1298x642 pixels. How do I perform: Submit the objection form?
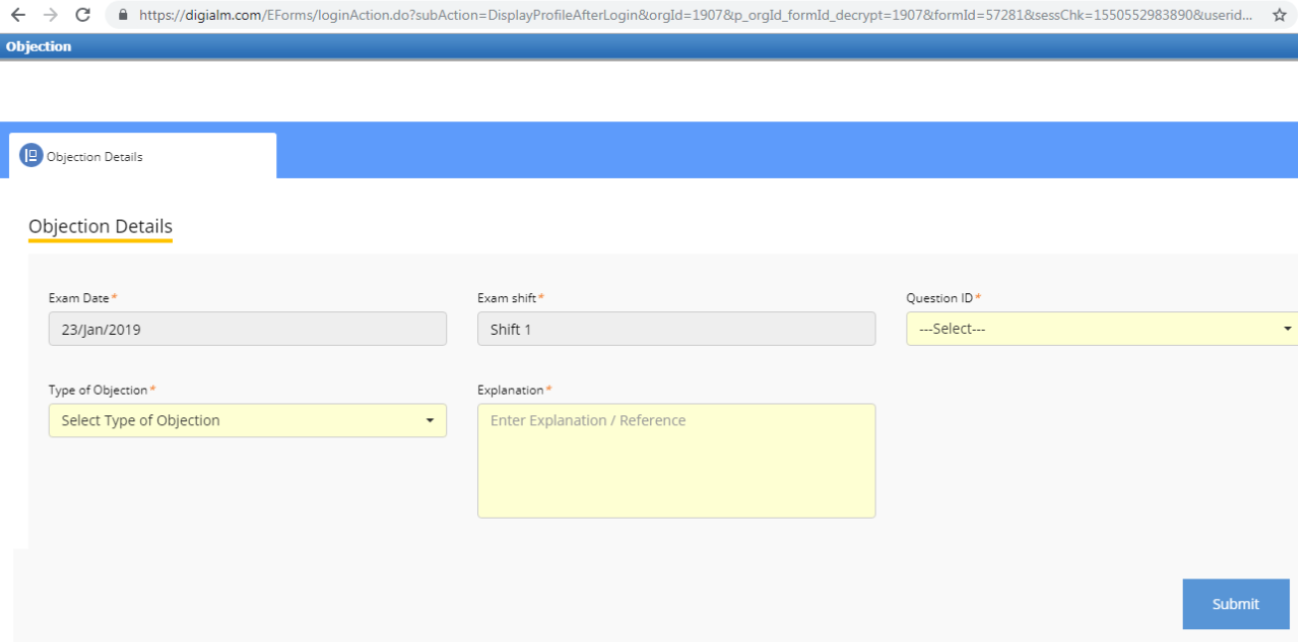pos(1235,604)
